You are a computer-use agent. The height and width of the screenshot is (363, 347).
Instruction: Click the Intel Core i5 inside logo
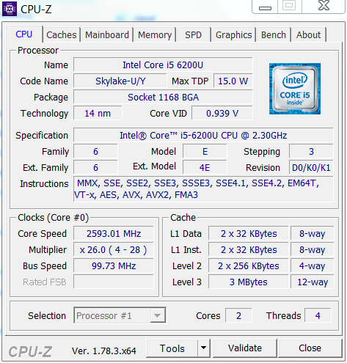[295, 89]
